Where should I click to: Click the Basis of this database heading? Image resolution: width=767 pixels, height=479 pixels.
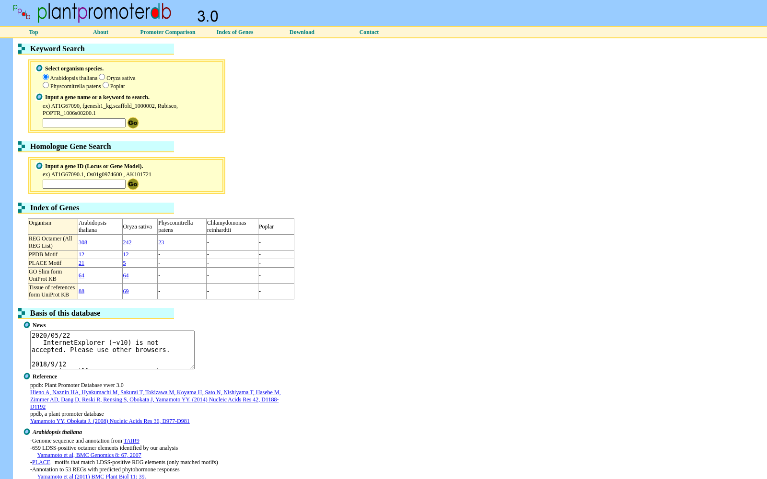tap(65, 313)
